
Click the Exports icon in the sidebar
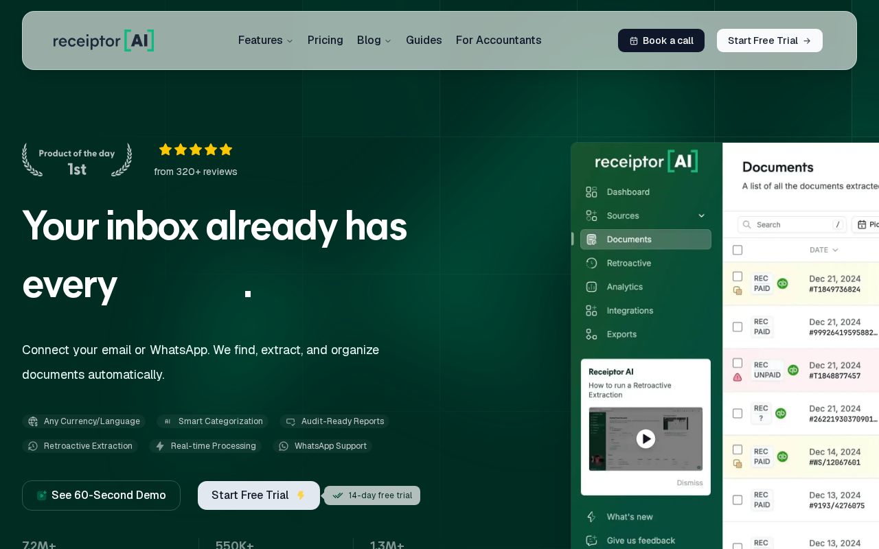[591, 334]
